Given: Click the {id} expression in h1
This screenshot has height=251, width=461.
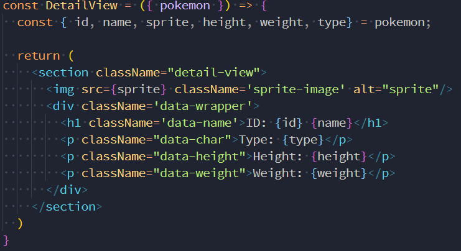Looking at the screenshot, I should [289, 123].
